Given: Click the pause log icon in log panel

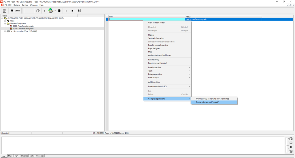Looking at the screenshot, I should tap(291, 147).
